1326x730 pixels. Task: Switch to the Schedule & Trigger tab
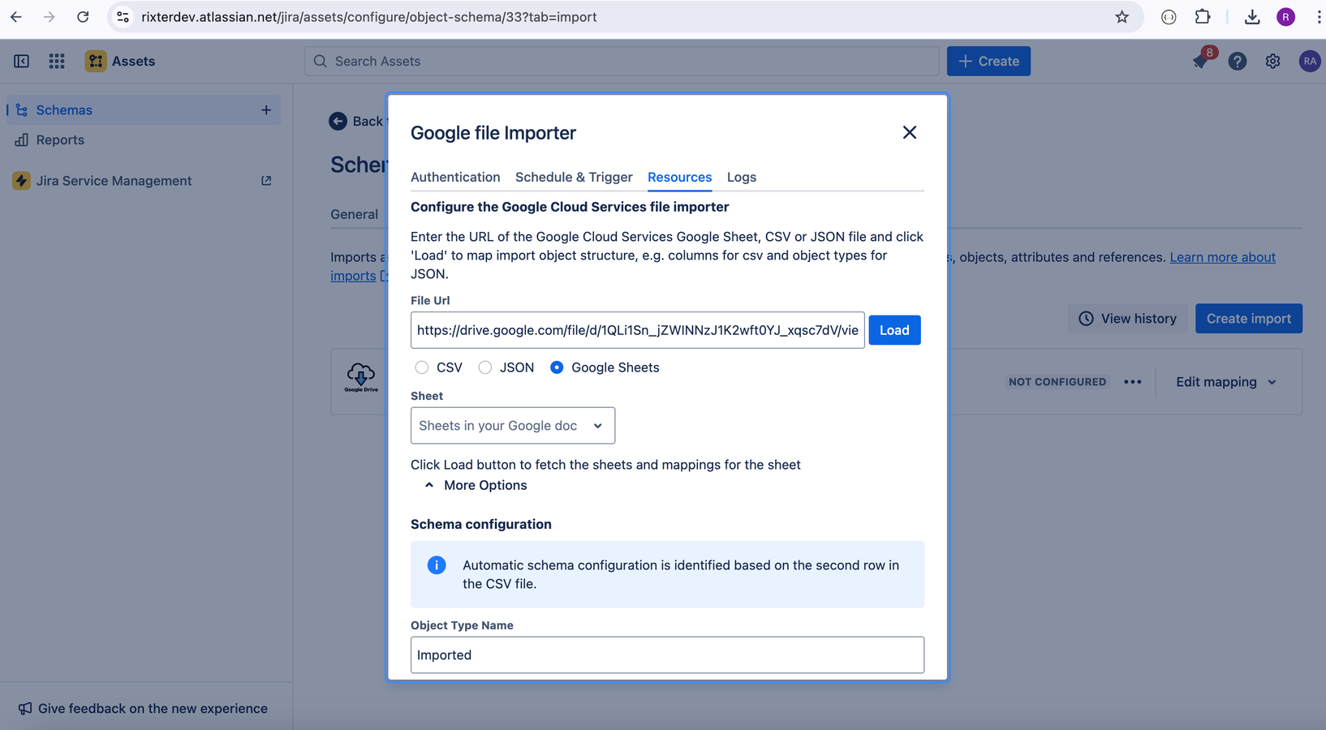574,177
